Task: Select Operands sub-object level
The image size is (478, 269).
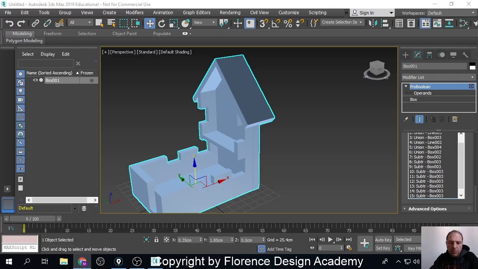Action: click(422, 93)
